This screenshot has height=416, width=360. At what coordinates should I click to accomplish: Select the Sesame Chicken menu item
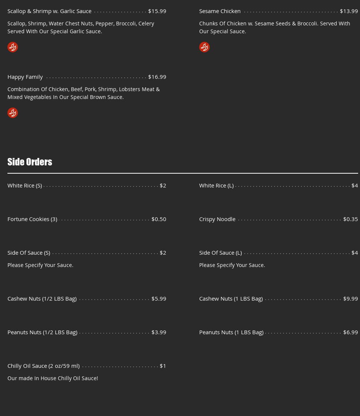220,11
